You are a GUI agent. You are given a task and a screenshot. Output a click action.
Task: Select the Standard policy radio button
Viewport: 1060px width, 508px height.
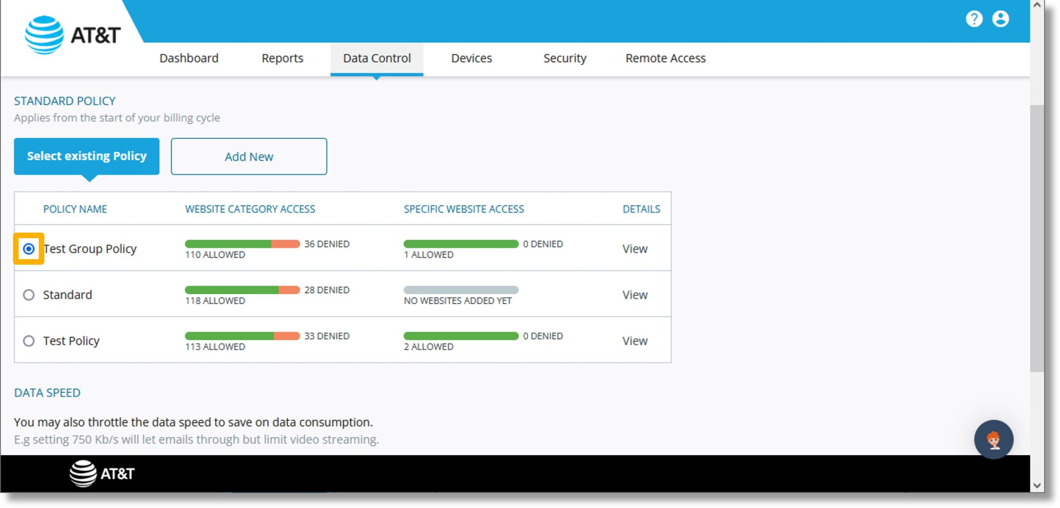click(29, 295)
